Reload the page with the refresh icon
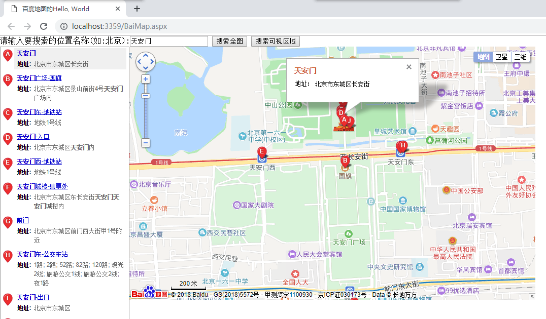Image resolution: width=546 pixels, height=319 pixels. pos(44,26)
